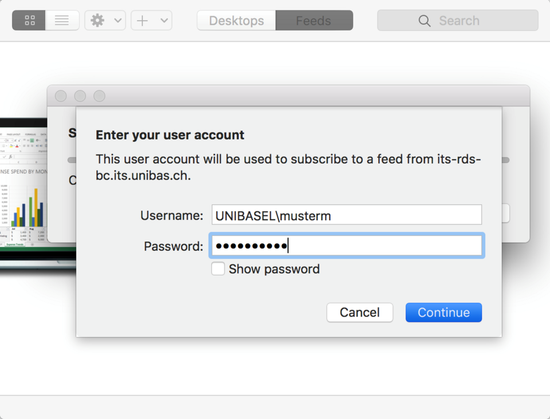The width and height of the screenshot is (550, 419).
Task: Click the Username text field
Action: pos(346,215)
